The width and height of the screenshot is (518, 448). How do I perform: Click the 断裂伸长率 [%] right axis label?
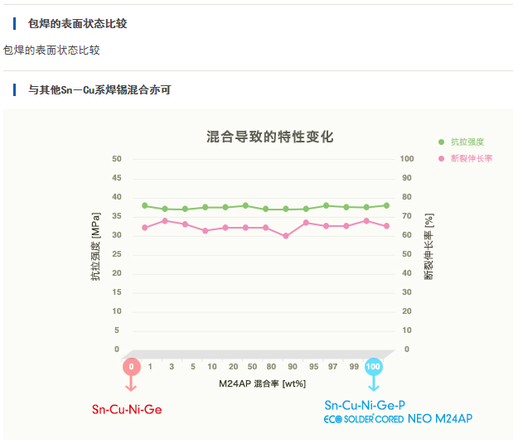[428, 247]
